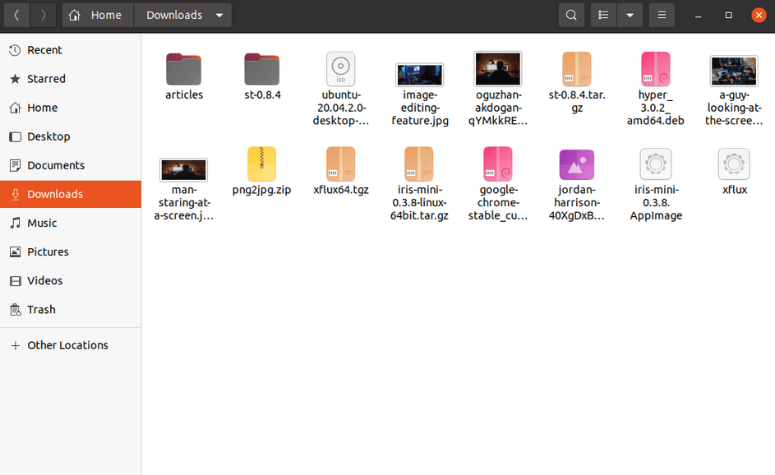
Task: Select the xflux64.tgz archive icon
Action: click(340, 164)
